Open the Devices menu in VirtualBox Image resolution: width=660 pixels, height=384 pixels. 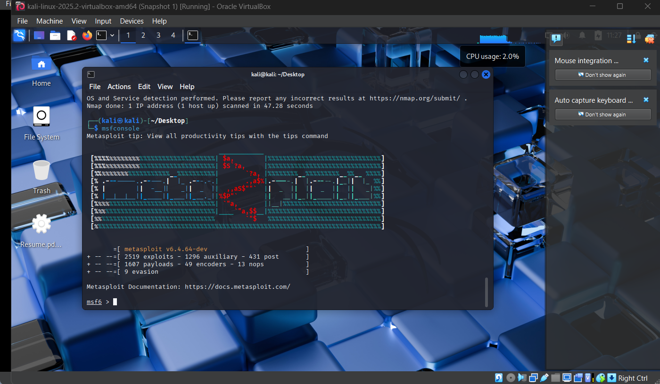pos(132,21)
